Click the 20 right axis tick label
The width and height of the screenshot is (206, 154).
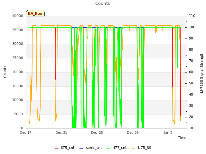[x=191, y=117]
